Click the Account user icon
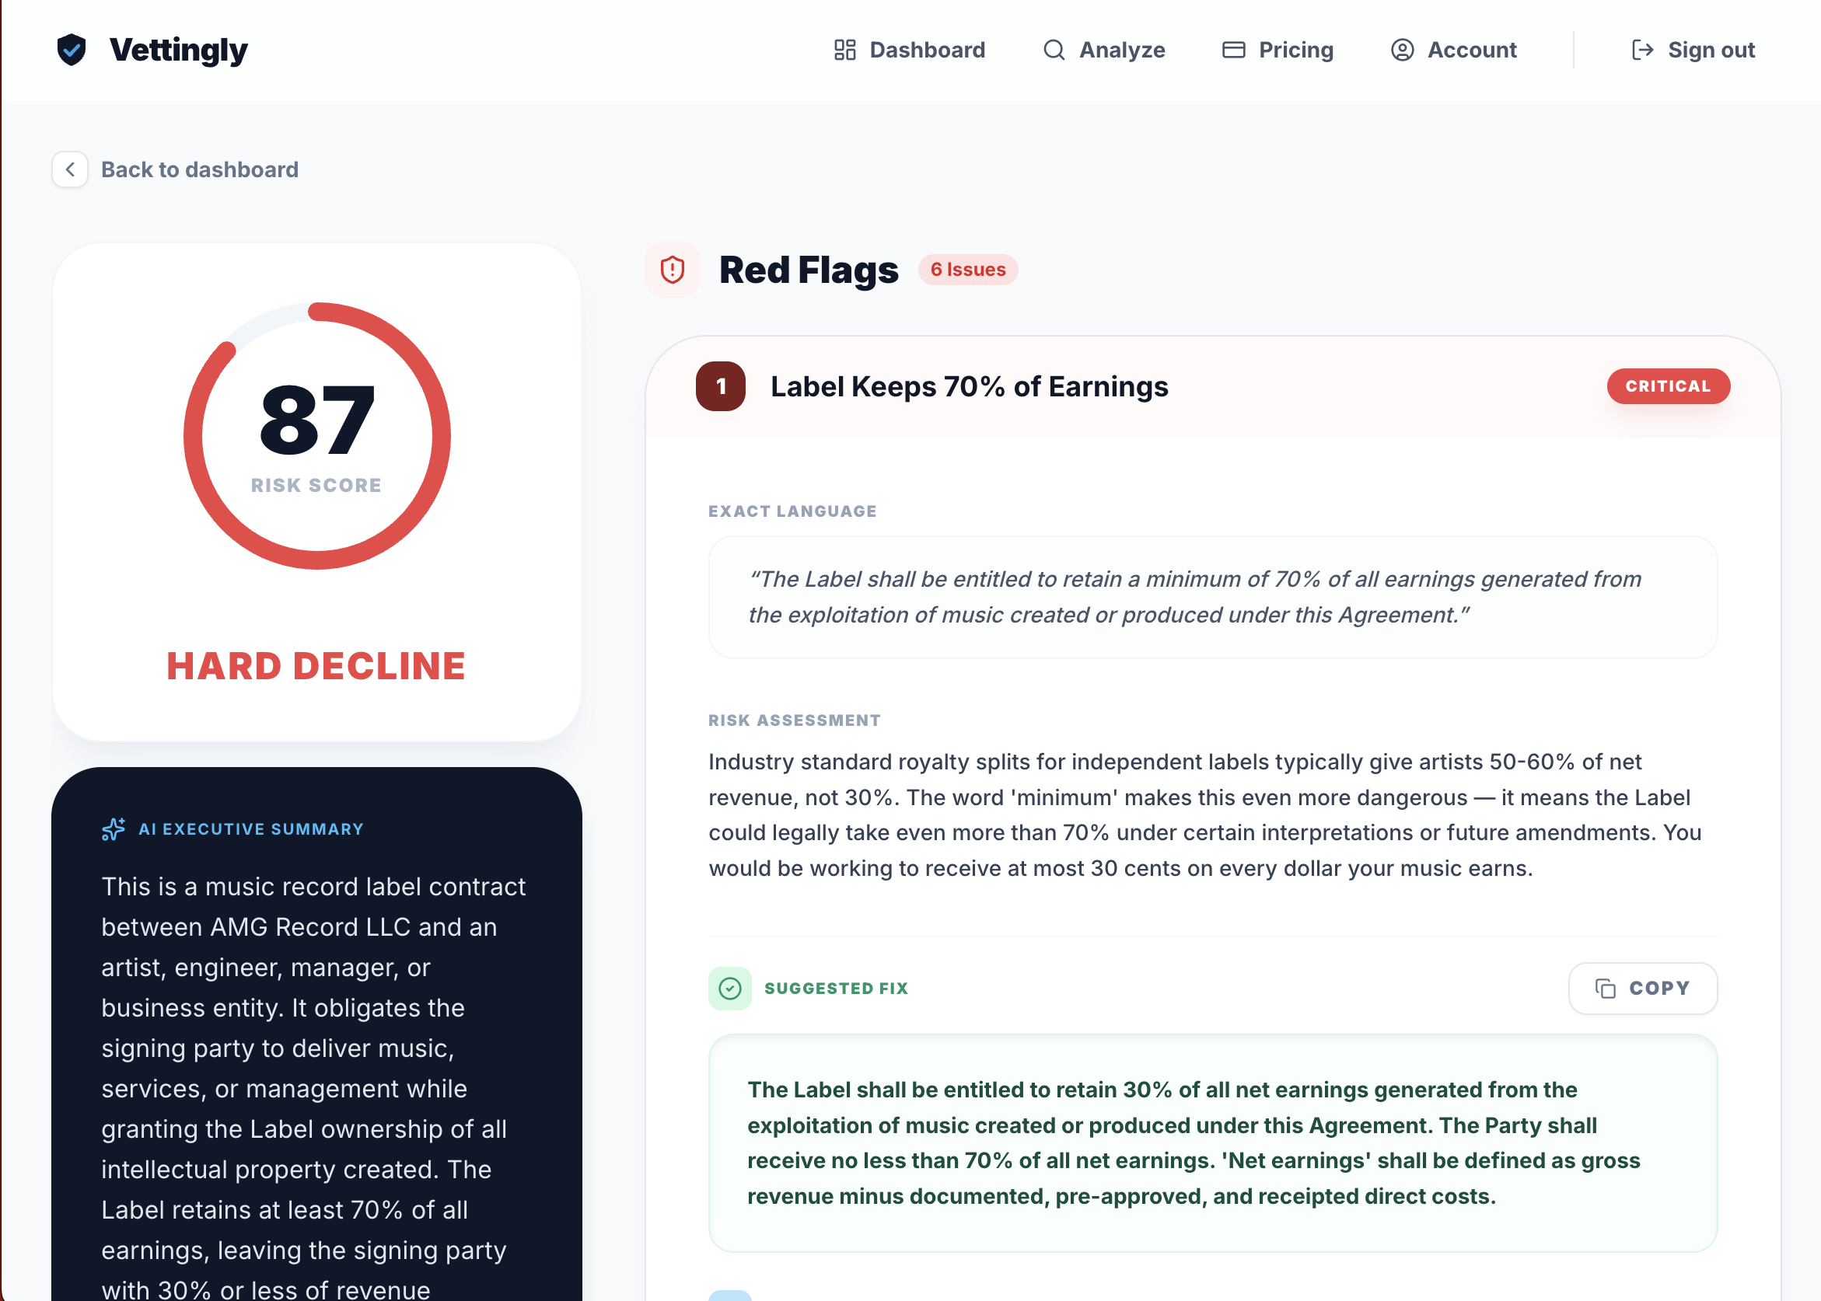1821x1301 pixels. (x=1402, y=50)
